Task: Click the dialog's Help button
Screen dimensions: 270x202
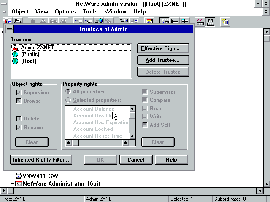Action: [171, 160]
